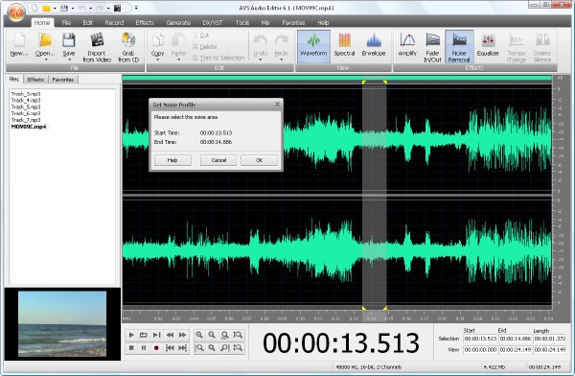Click Import from Video icon
Image resolution: width=575 pixels, height=376 pixels.
point(97,40)
